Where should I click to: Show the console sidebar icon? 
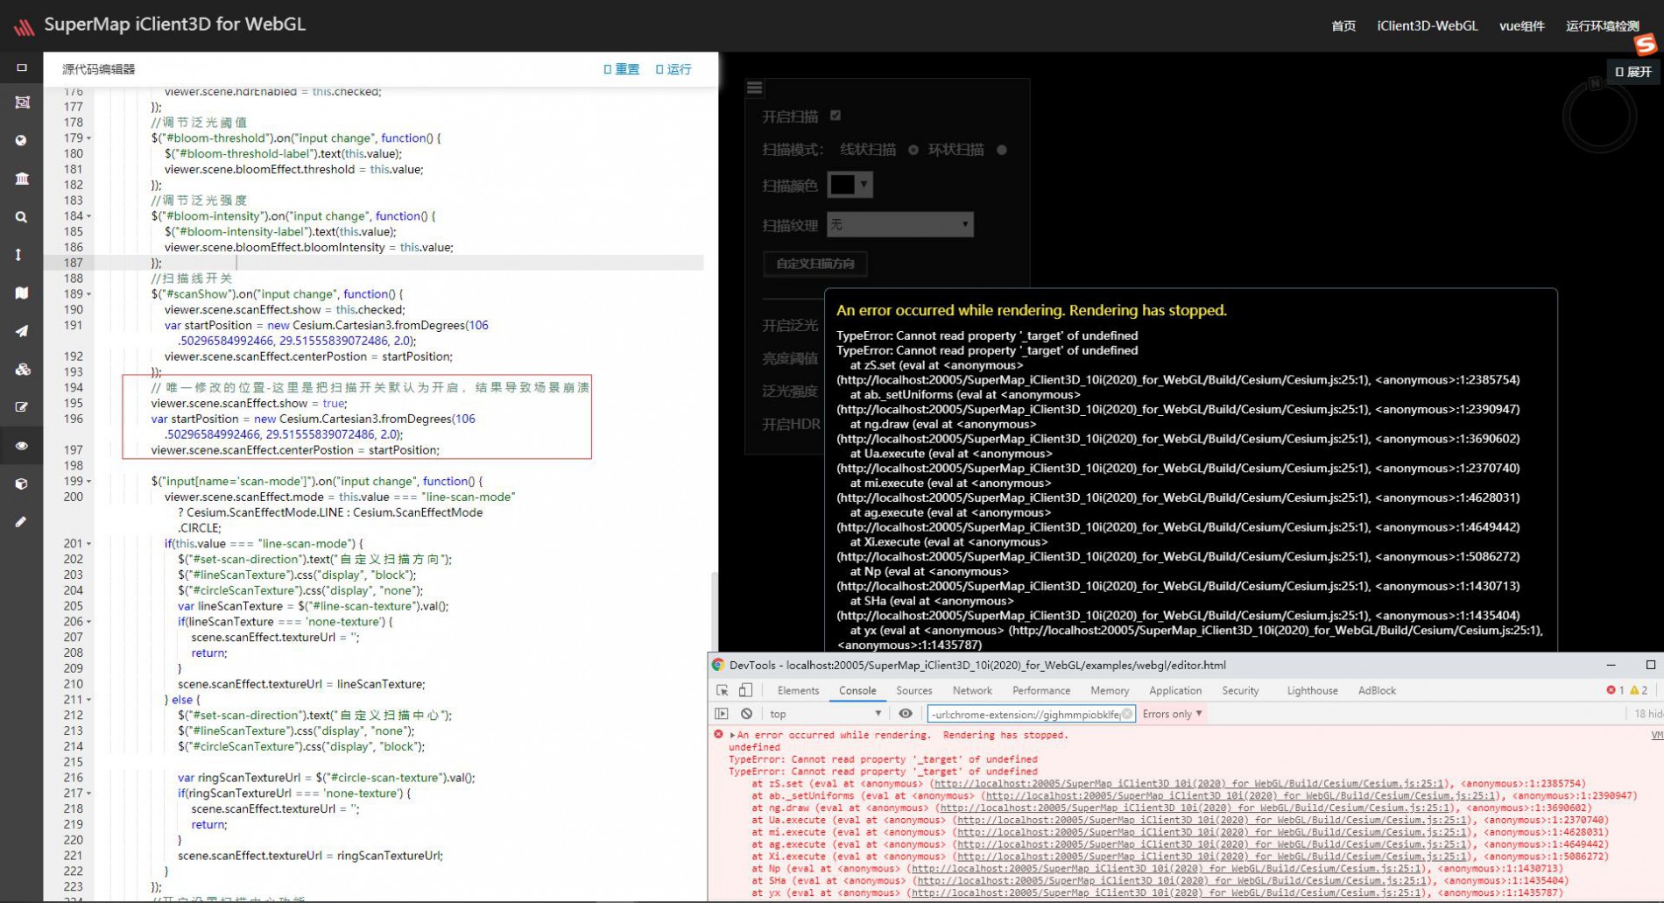coord(722,714)
